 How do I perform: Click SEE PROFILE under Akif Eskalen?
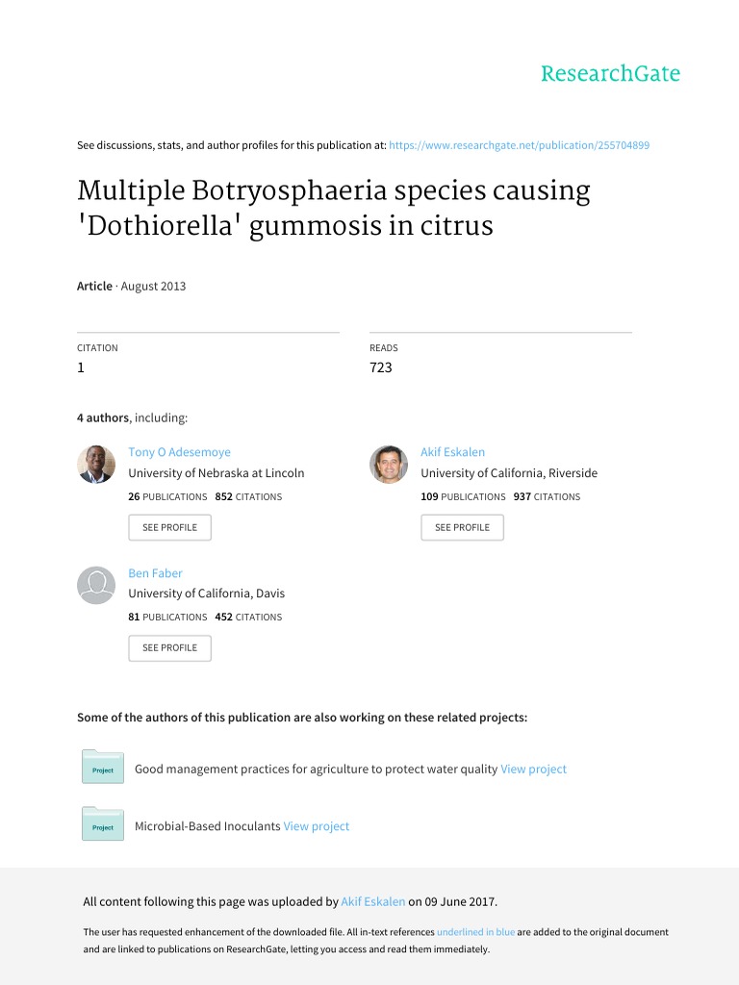(462, 527)
